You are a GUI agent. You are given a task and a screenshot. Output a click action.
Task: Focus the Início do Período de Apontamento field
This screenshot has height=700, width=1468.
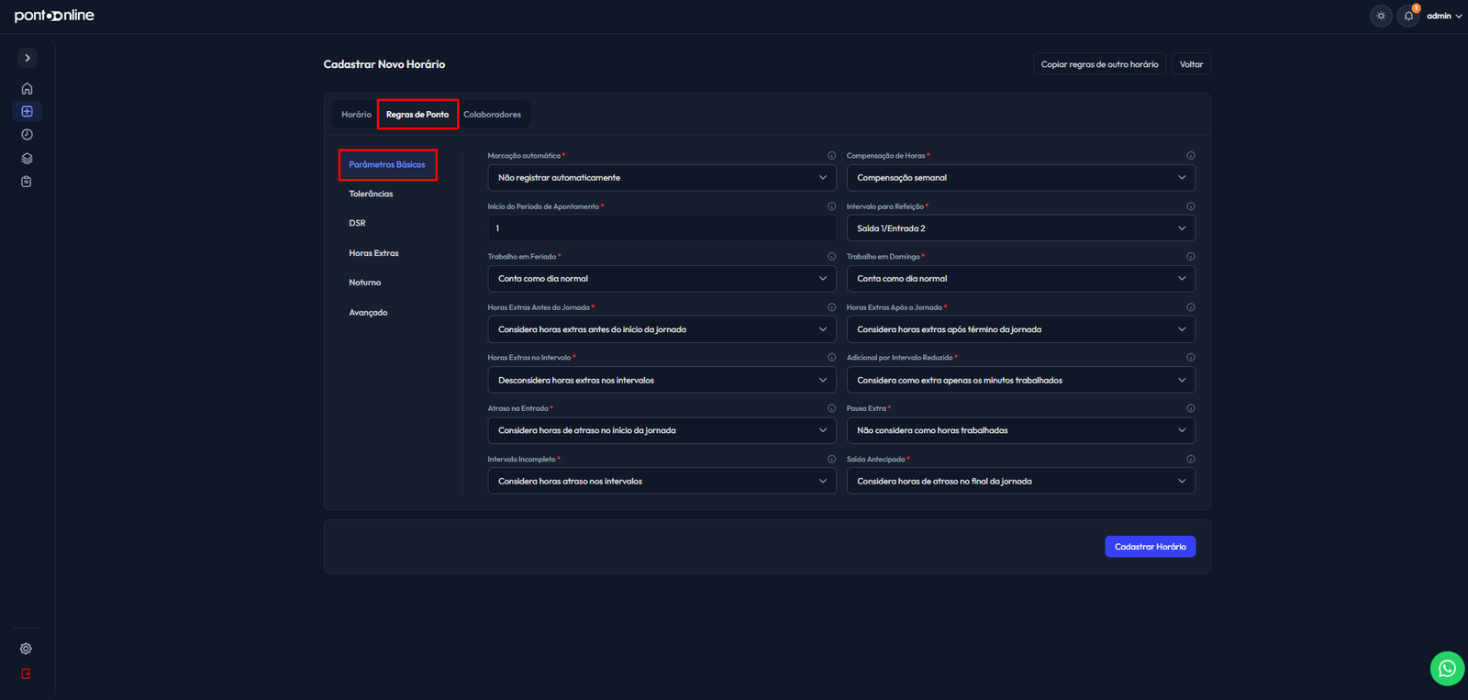[662, 228]
